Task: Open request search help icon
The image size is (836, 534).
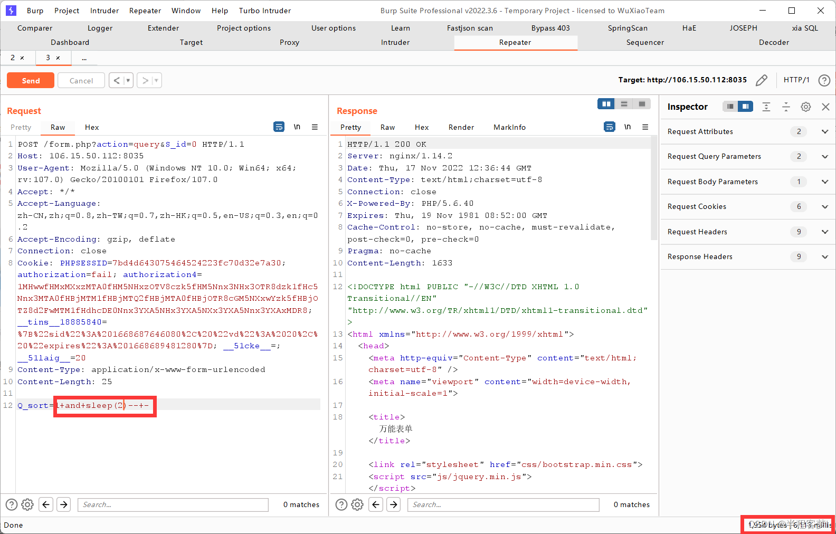Action: 12,504
